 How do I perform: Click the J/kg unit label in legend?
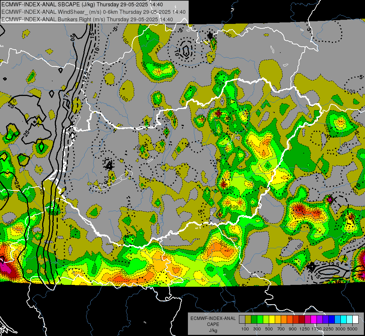[213, 330]
